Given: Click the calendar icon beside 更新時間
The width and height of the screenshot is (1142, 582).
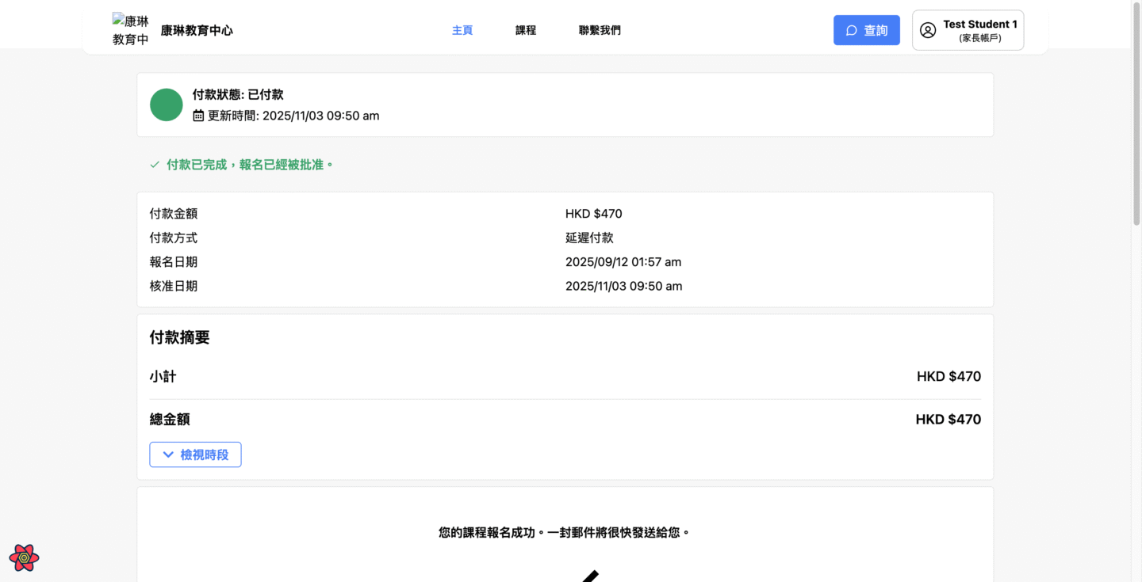Looking at the screenshot, I should point(198,116).
